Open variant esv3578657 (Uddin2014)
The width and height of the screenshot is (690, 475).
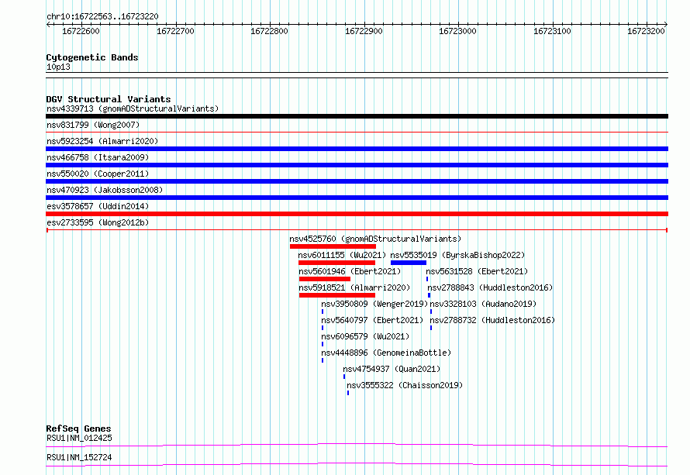click(x=98, y=206)
